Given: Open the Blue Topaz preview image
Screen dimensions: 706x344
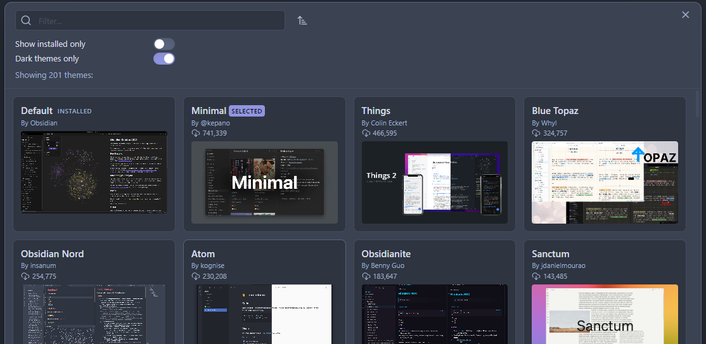Looking at the screenshot, I should pyautogui.click(x=605, y=182).
